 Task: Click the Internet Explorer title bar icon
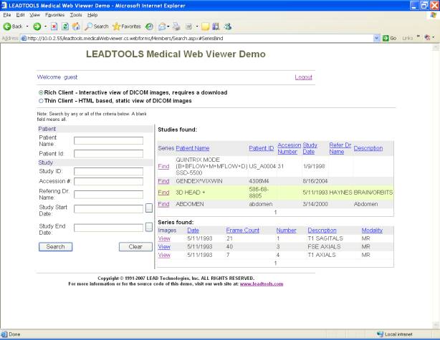coord(4,5)
